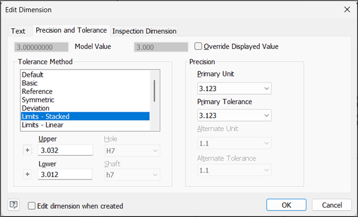Confirm with the OK button
The height and width of the screenshot is (217, 358).
(286, 205)
